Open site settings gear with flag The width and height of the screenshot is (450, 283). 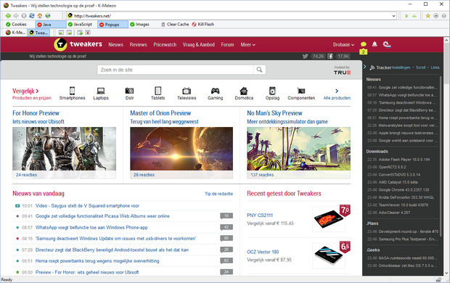tap(387, 44)
